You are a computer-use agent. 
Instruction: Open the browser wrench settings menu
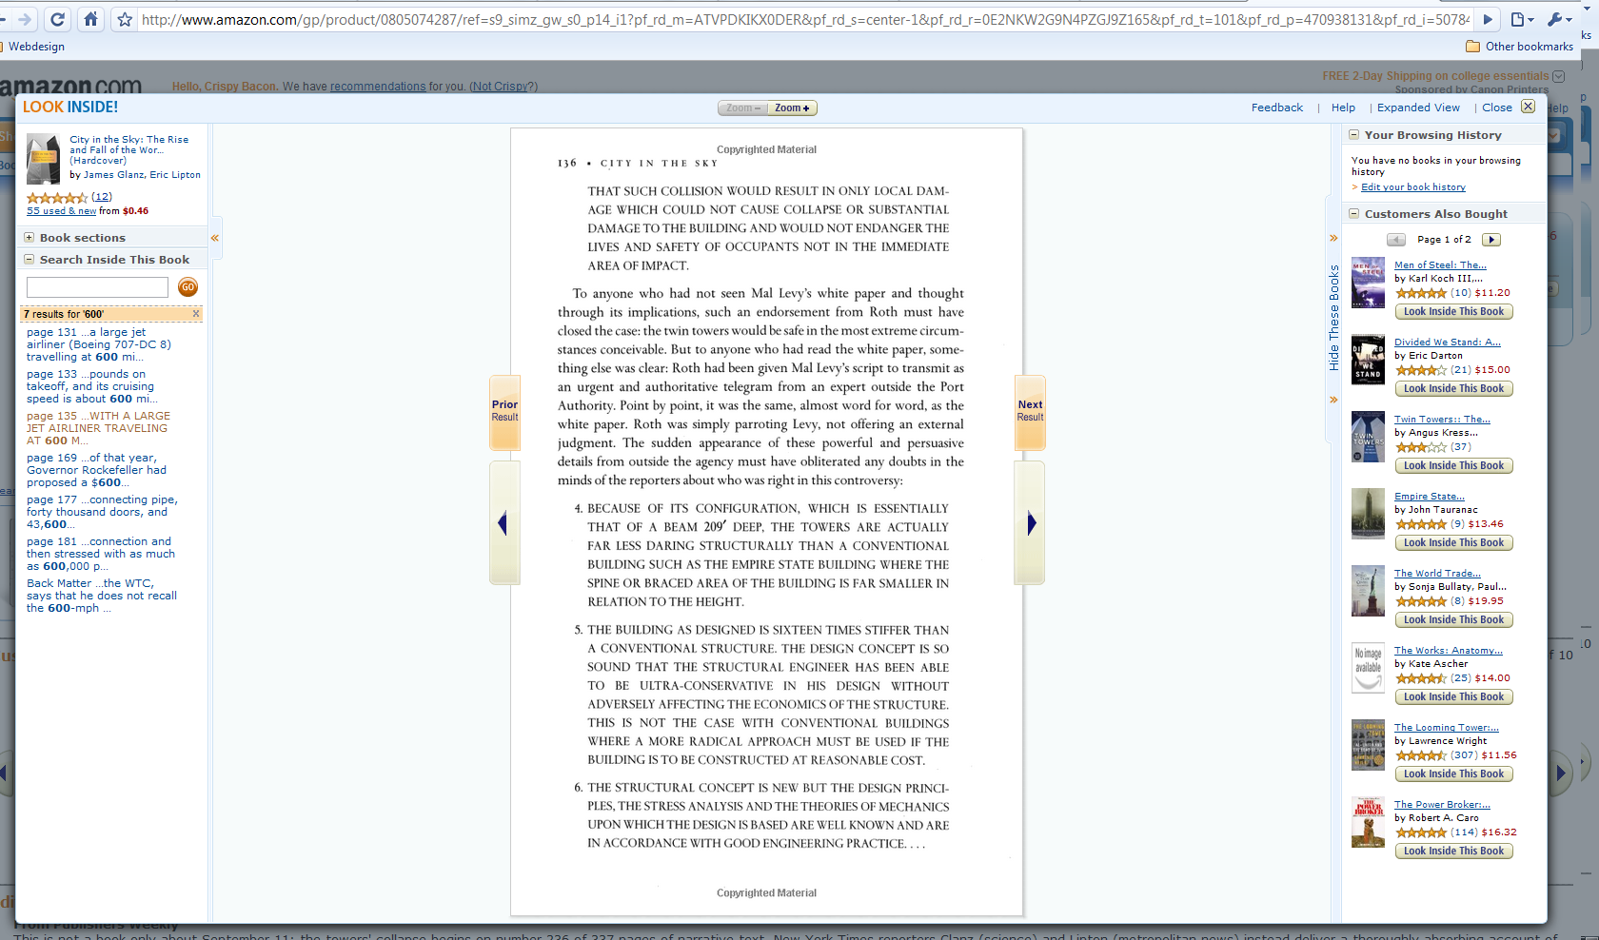tap(1557, 19)
